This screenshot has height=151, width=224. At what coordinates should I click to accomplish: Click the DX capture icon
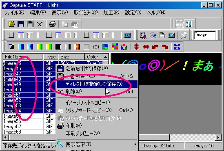(127, 35)
